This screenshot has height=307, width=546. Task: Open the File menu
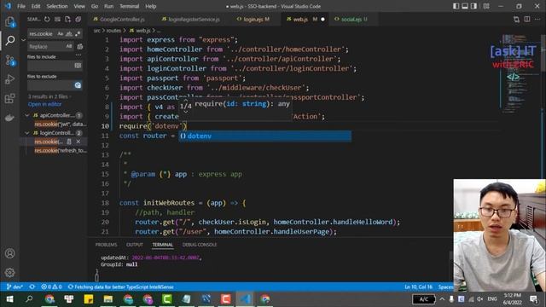pyautogui.click(x=21, y=6)
